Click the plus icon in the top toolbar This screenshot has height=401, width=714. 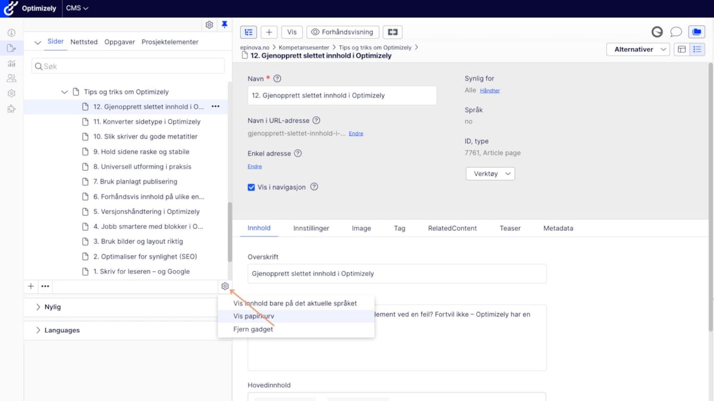(269, 32)
